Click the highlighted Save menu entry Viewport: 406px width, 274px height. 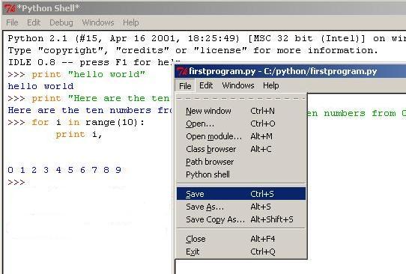pos(241,194)
